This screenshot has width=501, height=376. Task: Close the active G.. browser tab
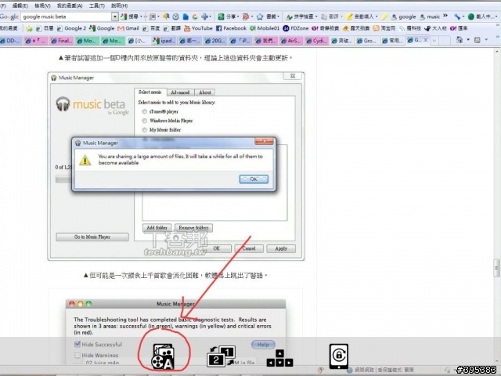tap(426, 40)
